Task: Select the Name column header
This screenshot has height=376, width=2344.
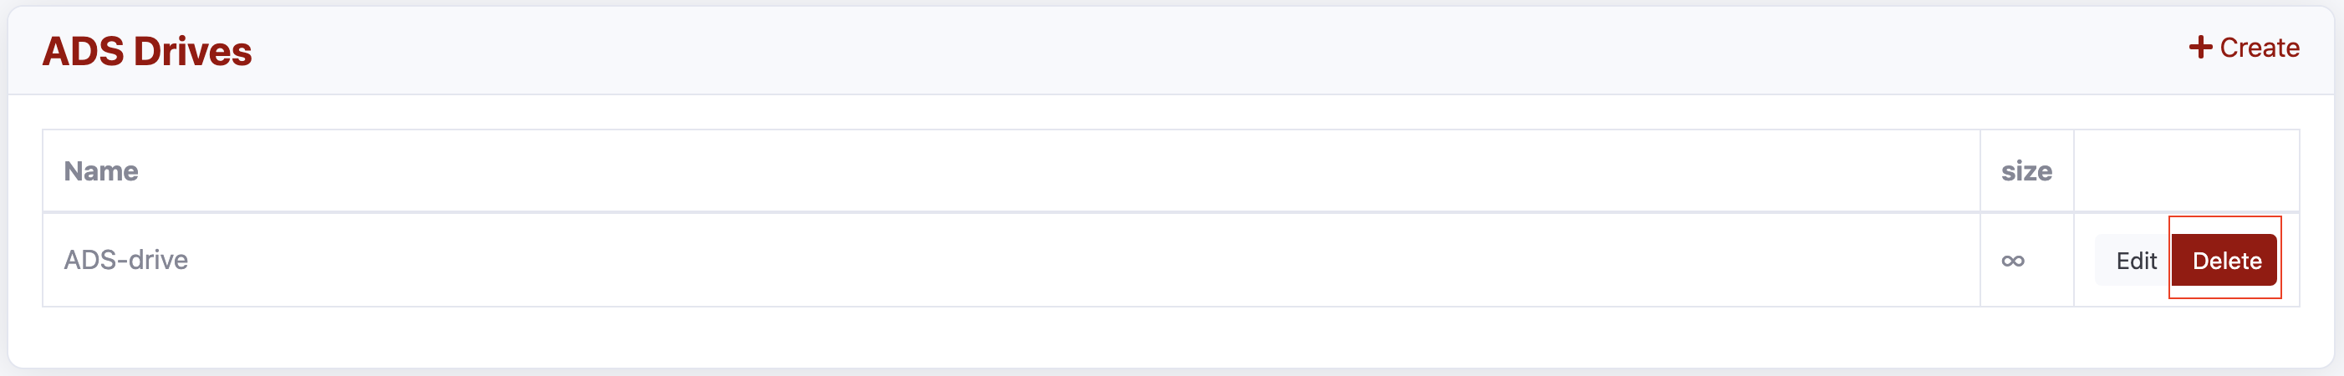Action: click(x=101, y=171)
